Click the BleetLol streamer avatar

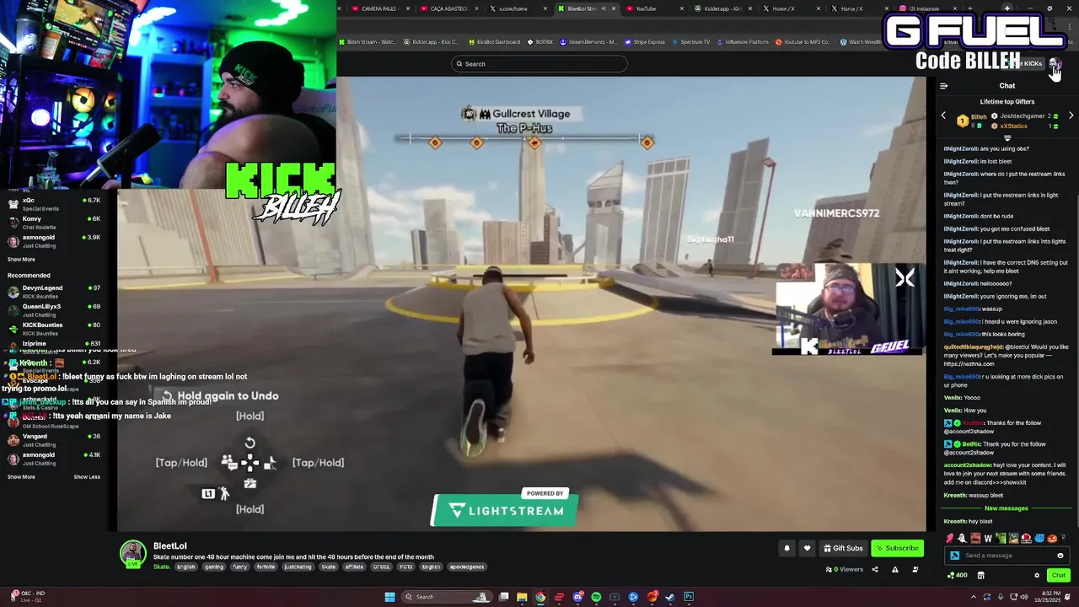(x=132, y=554)
